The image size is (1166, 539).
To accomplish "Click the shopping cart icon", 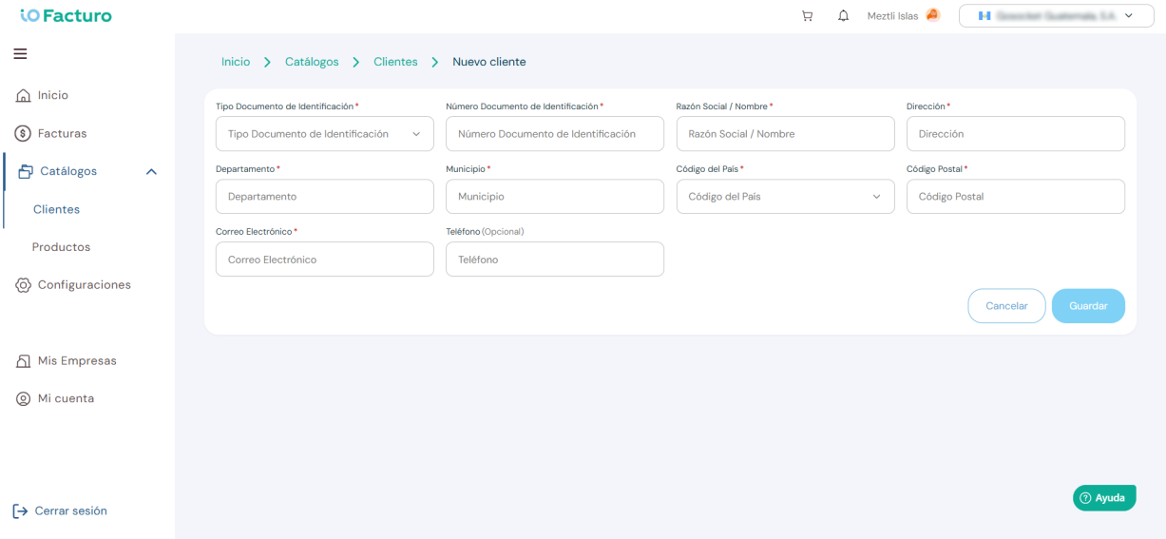I will 808,16.
